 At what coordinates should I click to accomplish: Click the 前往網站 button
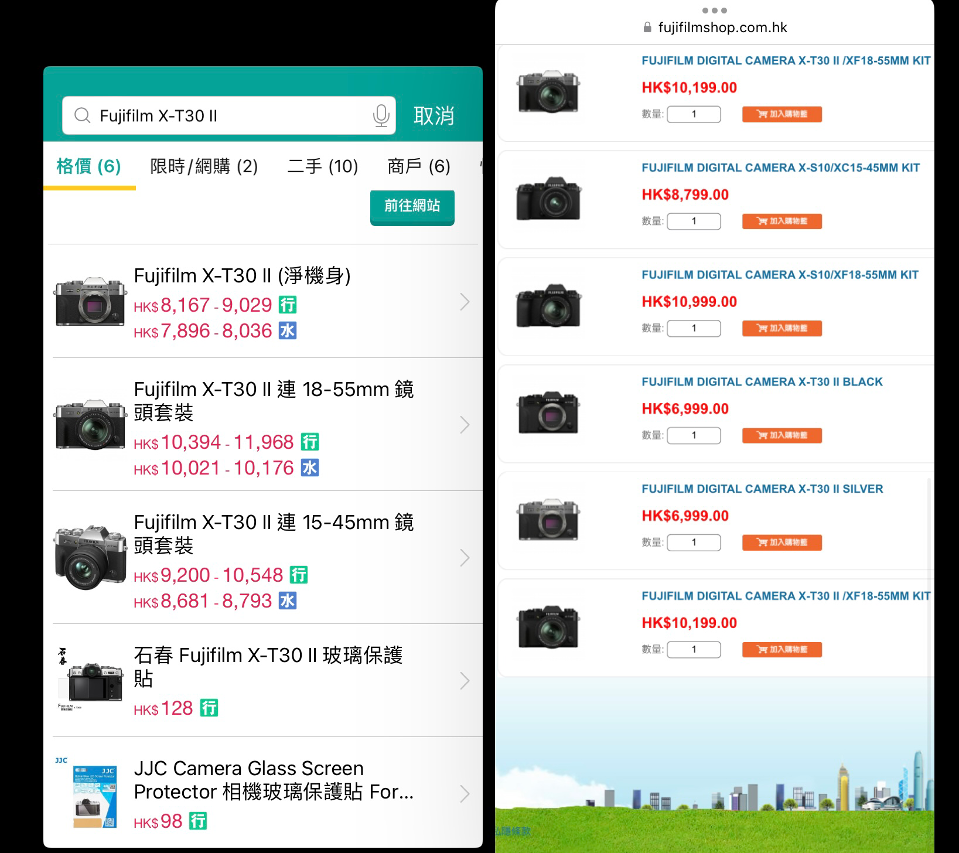(x=412, y=206)
